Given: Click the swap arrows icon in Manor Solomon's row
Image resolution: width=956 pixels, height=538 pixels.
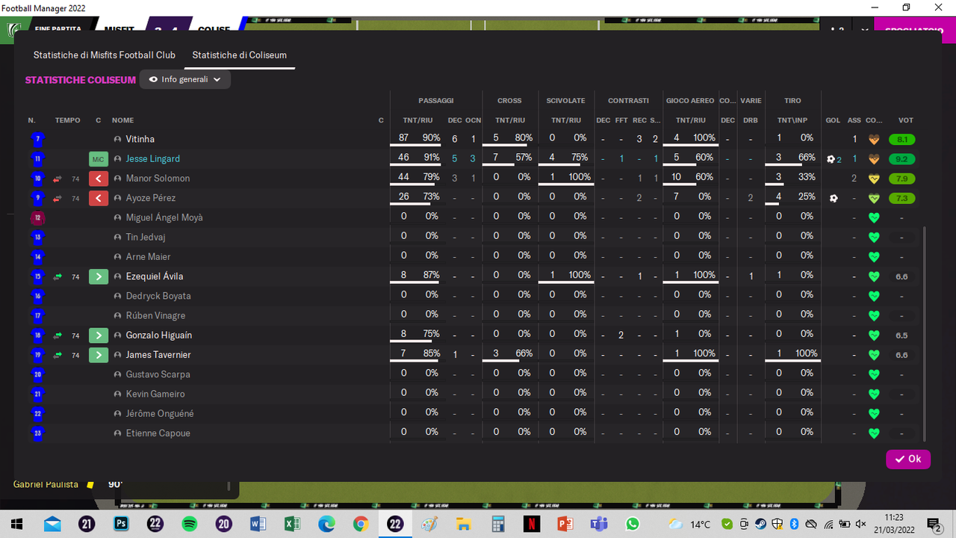Looking at the screenshot, I should (58, 179).
